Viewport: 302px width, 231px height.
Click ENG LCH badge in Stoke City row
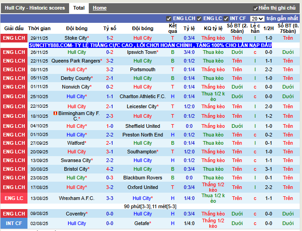pos(14,38)
